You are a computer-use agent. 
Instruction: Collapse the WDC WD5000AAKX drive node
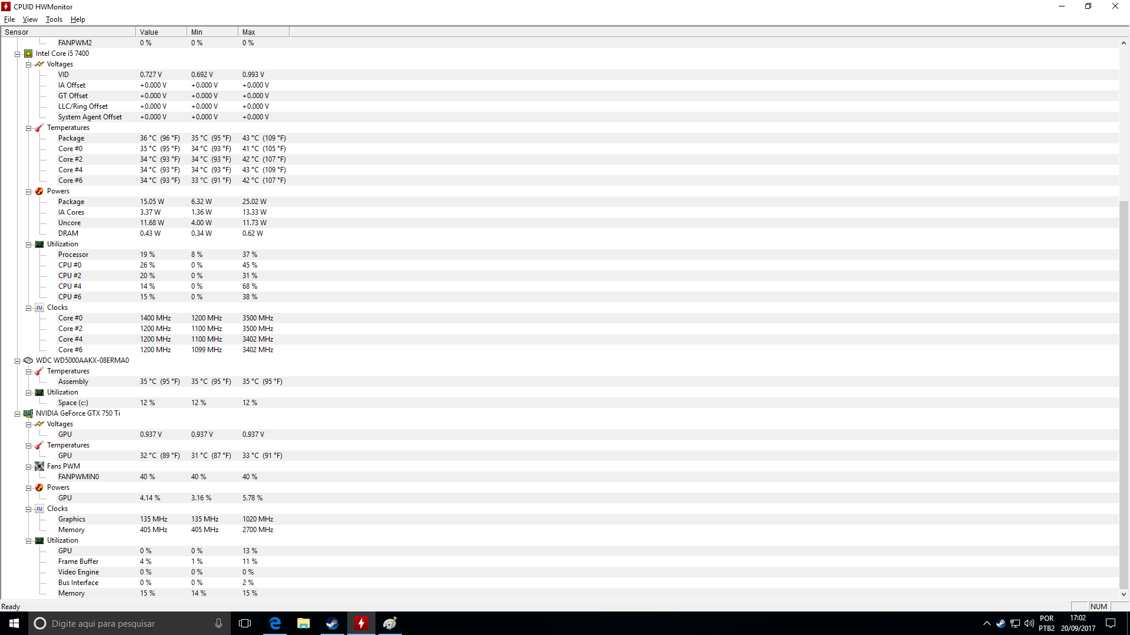tap(18, 361)
